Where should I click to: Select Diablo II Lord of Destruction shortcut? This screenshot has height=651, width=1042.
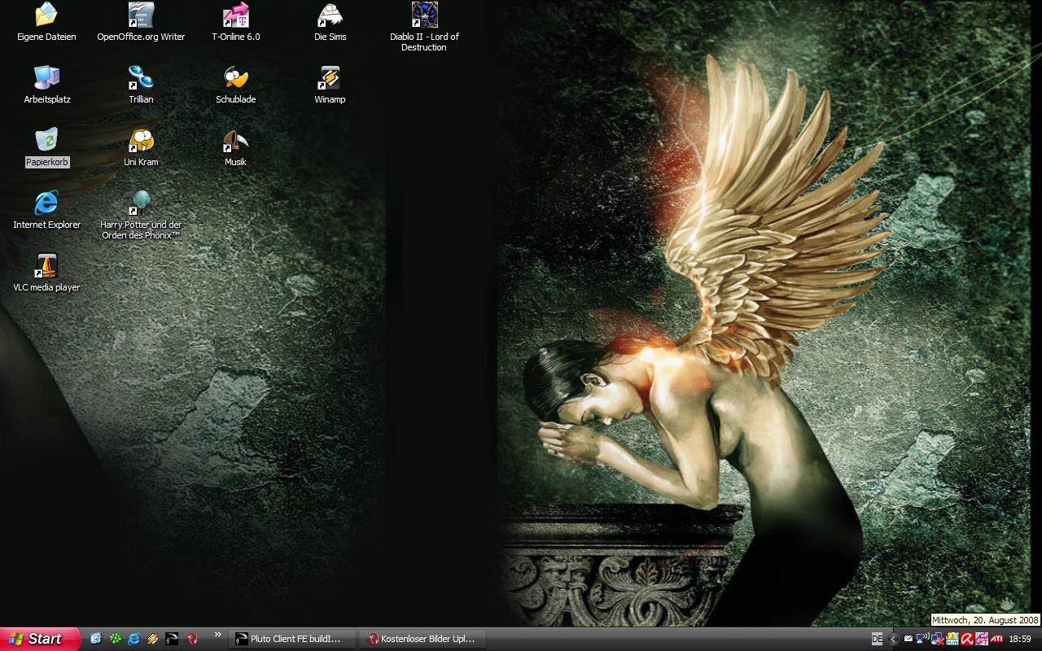pyautogui.click(x=424, y=15)
